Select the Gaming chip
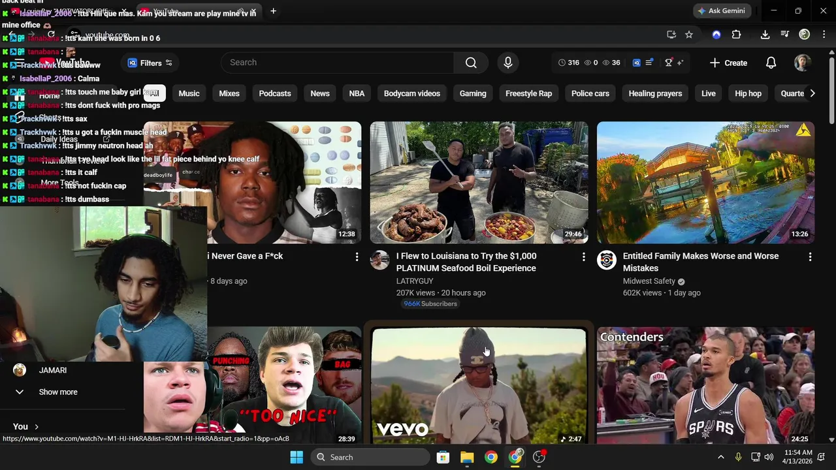Screen dimensions: 836x470 click(473, 93)
